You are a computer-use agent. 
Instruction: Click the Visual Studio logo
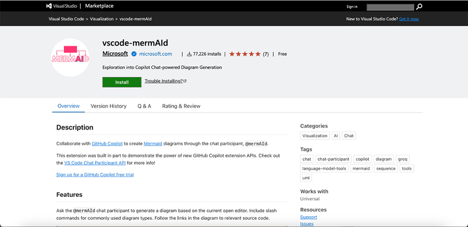(61, 6)
